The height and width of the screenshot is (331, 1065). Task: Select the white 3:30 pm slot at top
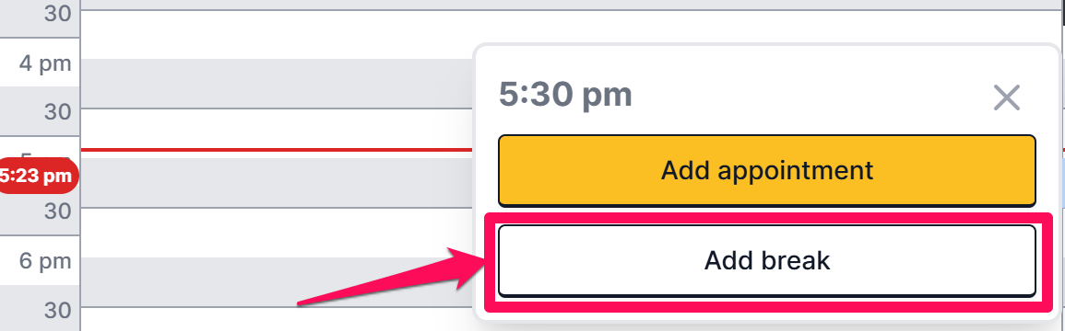277,35
